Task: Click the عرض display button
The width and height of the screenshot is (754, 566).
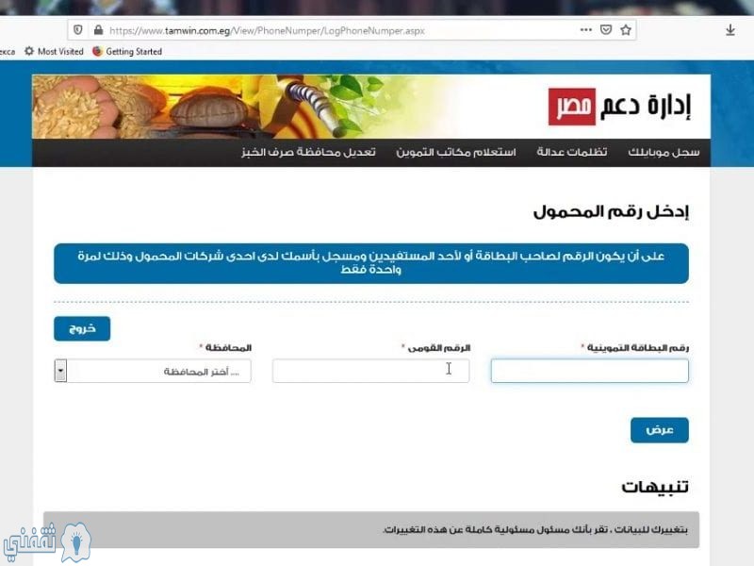Action: click(659, 430)
